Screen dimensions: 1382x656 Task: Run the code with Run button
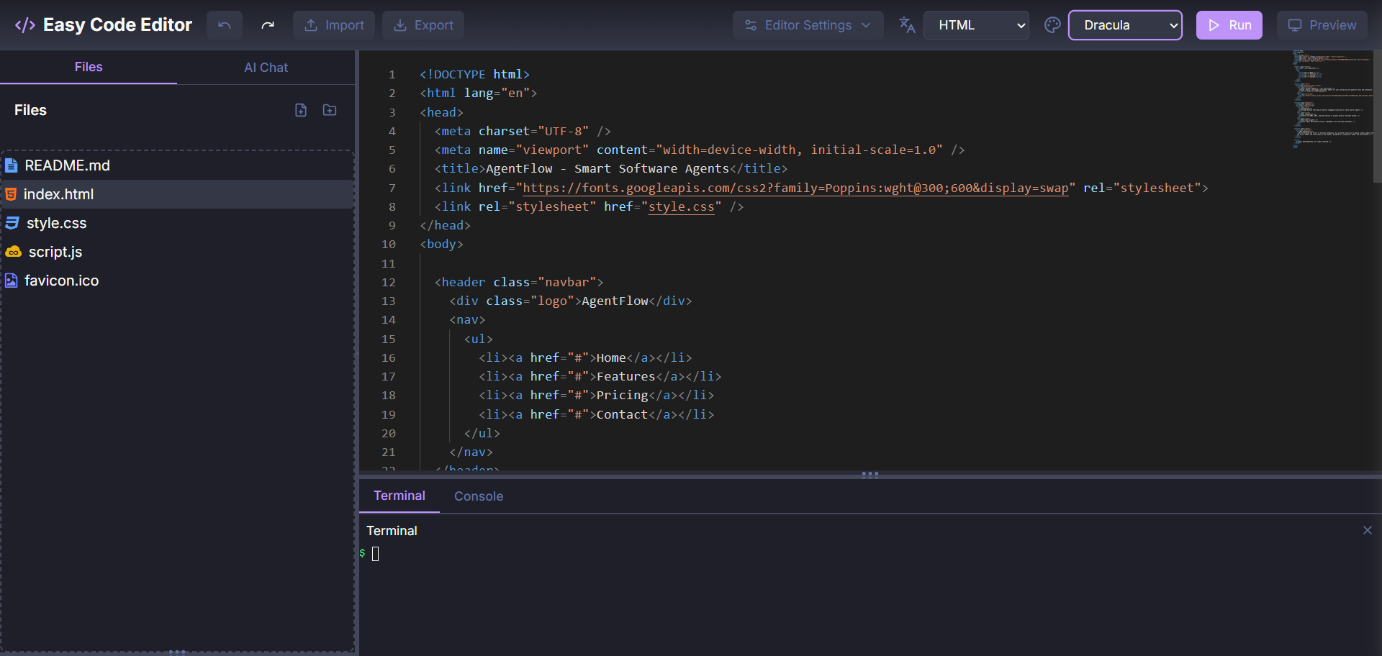pos(1229,25)
